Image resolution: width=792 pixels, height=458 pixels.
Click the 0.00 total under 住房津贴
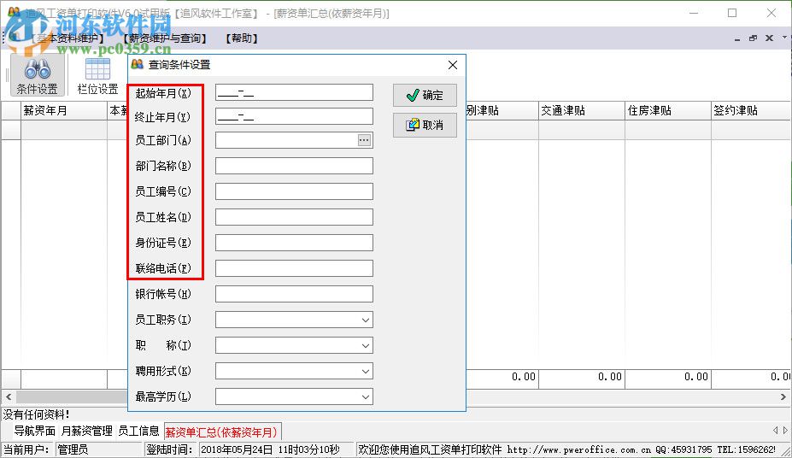[x=668, y=377]
